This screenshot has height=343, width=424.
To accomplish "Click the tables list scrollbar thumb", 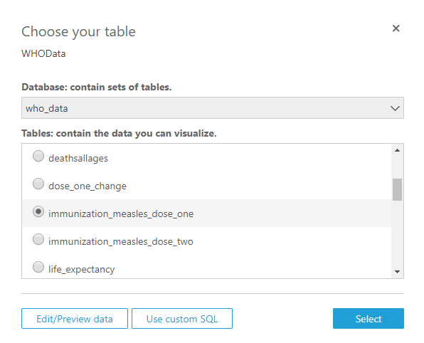I will pyautogui.click(x=397, y=189).
